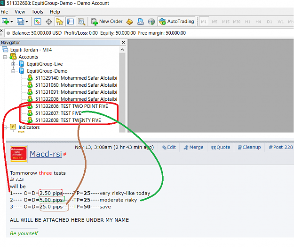
Task: Select account 511331091 Mohammed Safar Alotaibi
Action: (x=76, y=92)
